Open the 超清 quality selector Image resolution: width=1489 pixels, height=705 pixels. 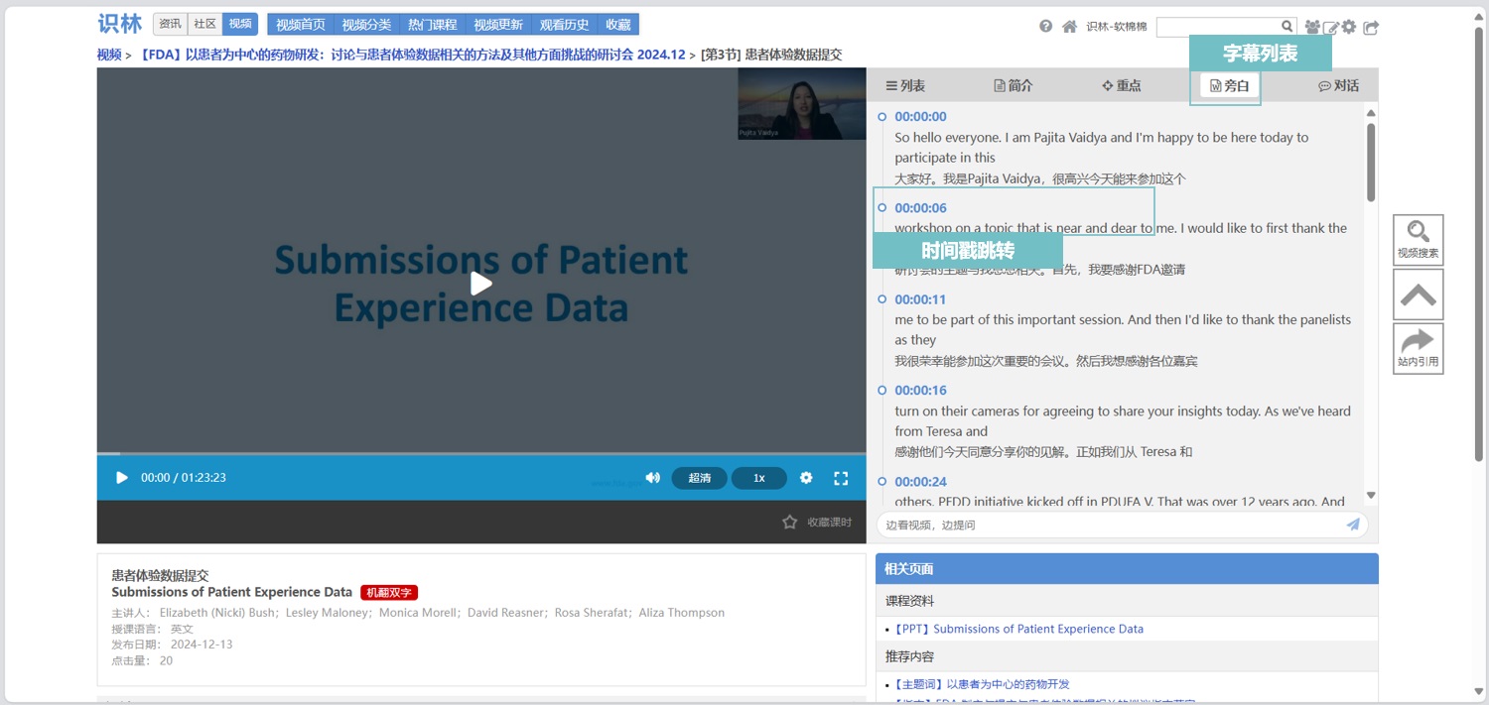(x=699, y=478)
